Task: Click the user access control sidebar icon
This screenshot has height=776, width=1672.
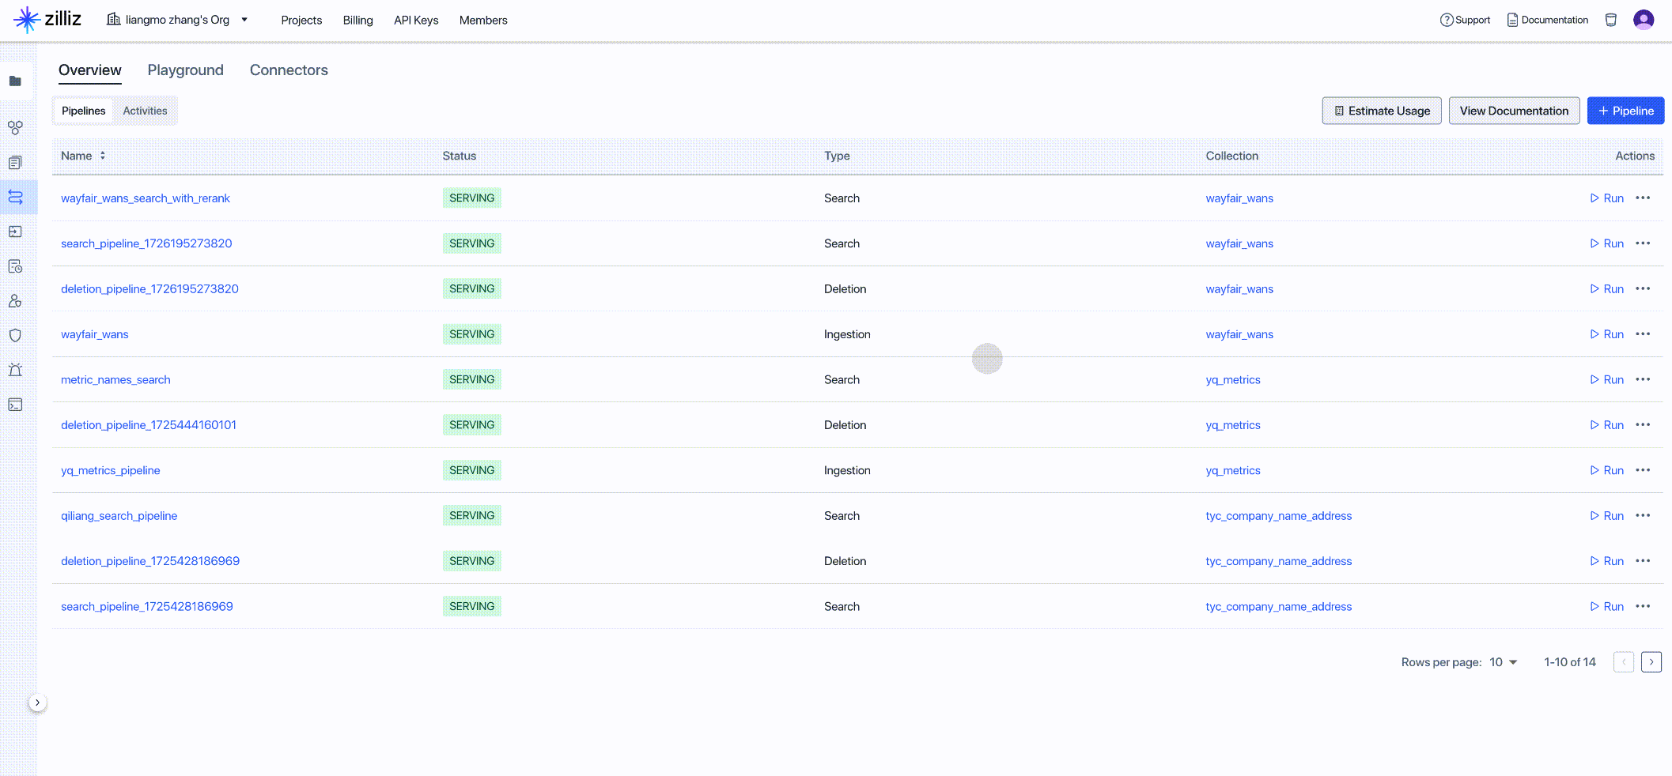Action: click(x=15, y=301)
